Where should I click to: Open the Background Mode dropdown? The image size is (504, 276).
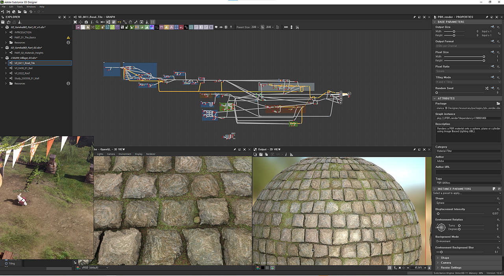tap(468, 241)
